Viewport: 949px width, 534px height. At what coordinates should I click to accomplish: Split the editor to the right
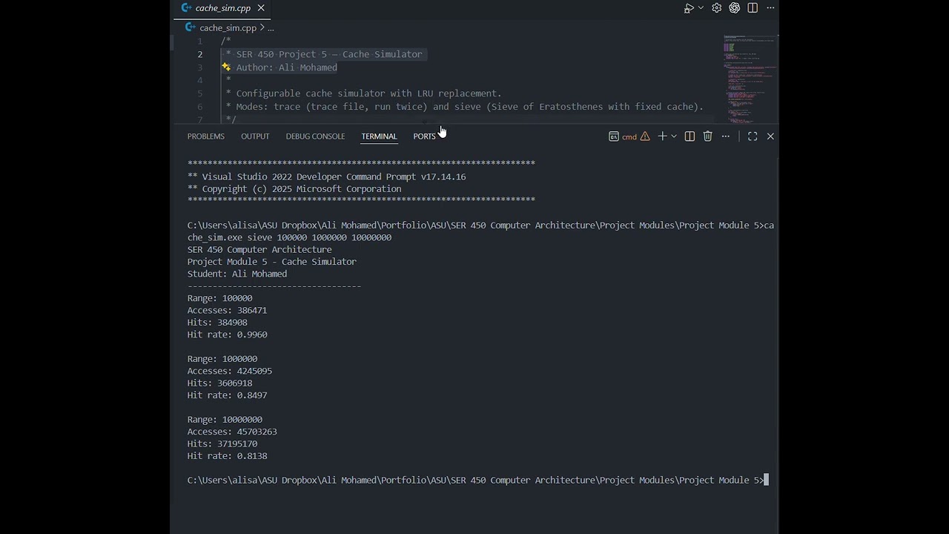pyautogui.click(x=753, y=8)
